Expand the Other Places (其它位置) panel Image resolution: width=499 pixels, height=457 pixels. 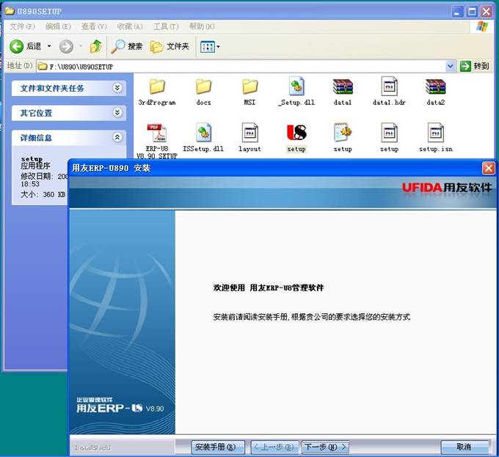tap(117, 112)
